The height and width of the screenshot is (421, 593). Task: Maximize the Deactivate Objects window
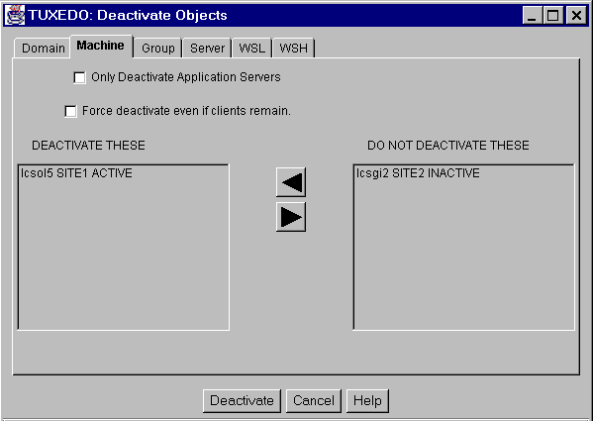(x=553, y=16)
